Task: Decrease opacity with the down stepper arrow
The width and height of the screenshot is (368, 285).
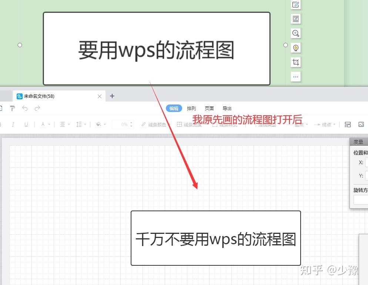Action: (x=131, y=126)
